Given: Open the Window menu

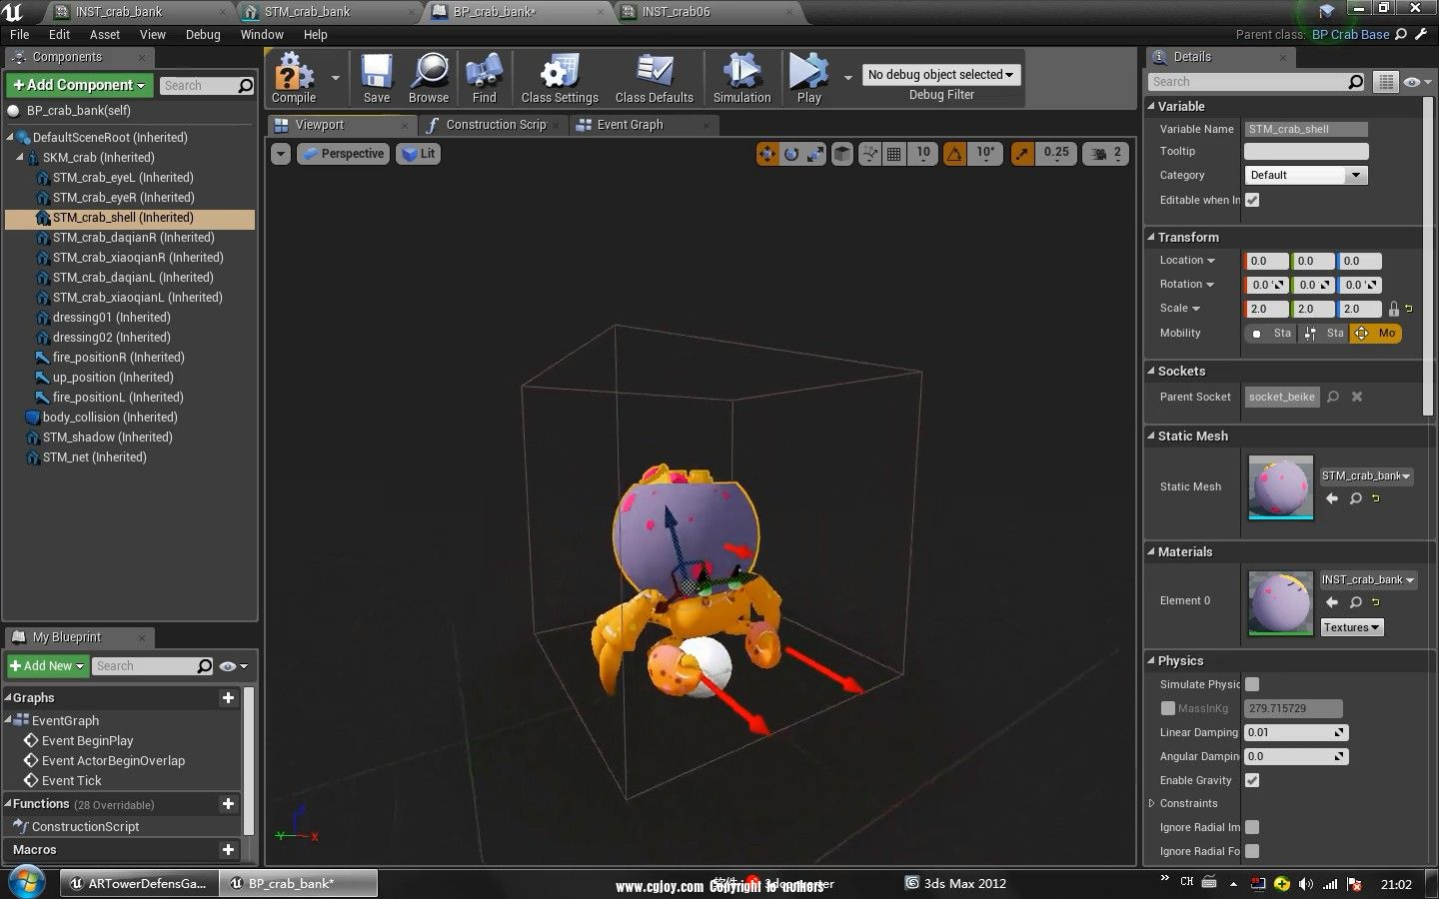Looking at the screenshot, I should click(262, 34).
